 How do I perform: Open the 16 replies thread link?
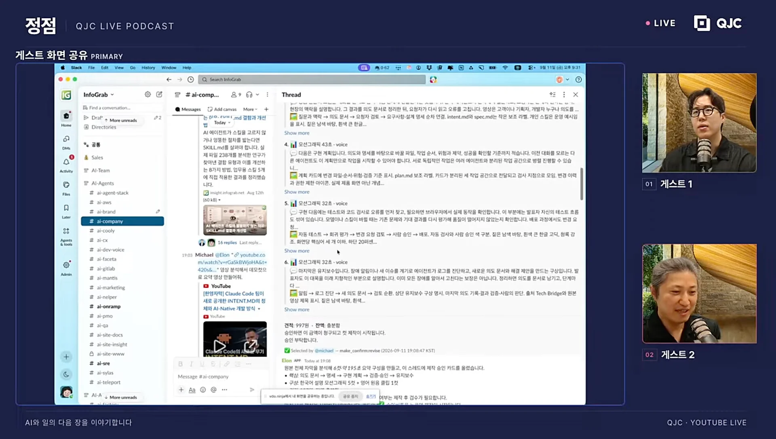tap(227, 243)
